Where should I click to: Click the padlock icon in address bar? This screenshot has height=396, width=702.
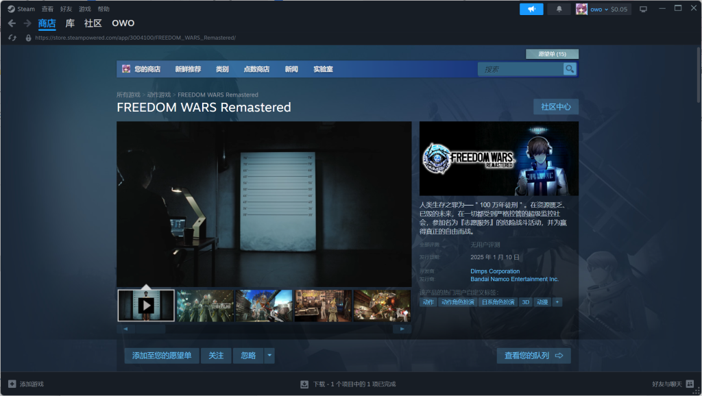pyautogui.click(x=28, y=38)
